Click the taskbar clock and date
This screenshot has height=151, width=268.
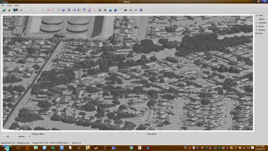pyautogui.click(x=260, y=148)
